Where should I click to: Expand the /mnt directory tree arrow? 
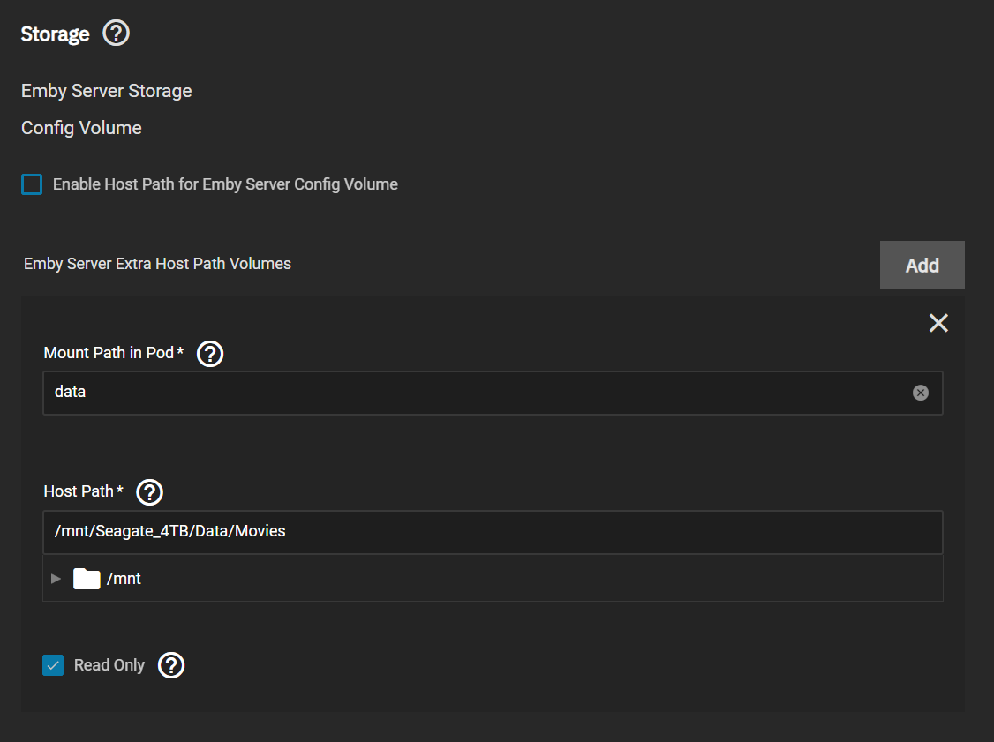tap(56, 579)
